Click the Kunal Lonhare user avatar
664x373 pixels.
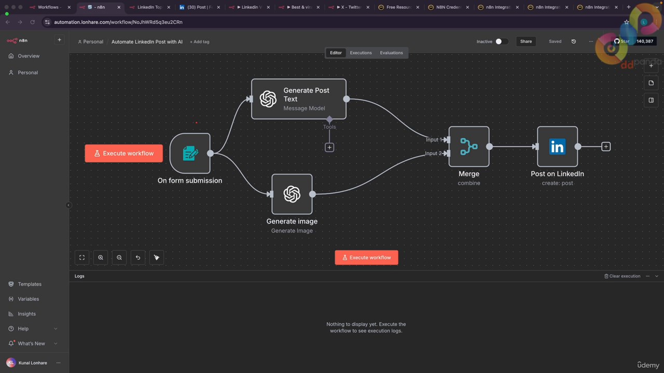click(x=10, y=363)
